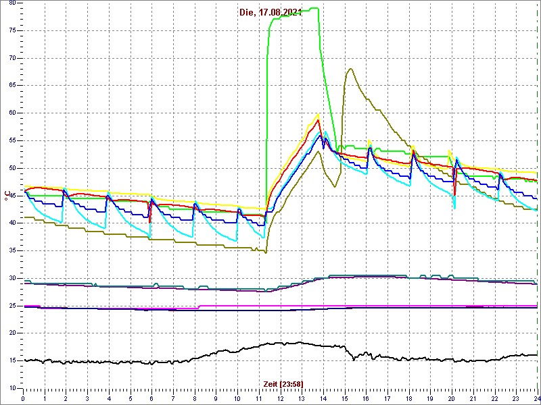The height and width of the screenshot is (405, 541).
Task: Click hour 13 on the time axis
Action: click(302, 398)
